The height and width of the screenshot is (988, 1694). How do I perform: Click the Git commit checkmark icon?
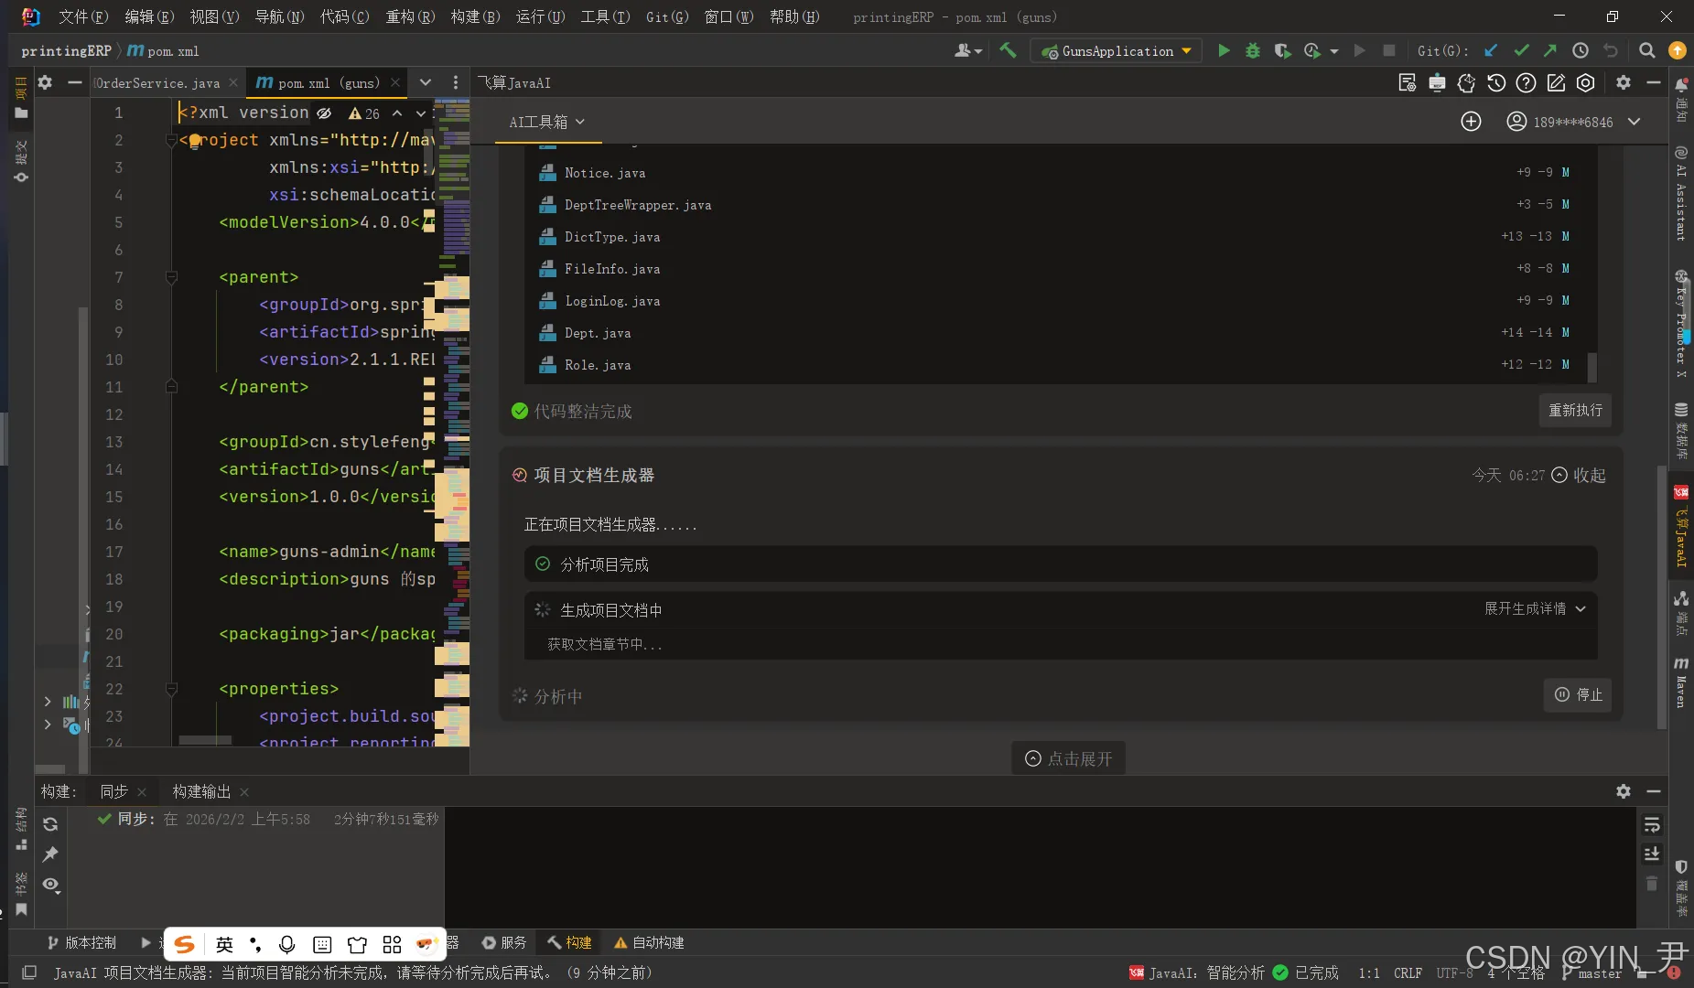tap(1521, 50)
